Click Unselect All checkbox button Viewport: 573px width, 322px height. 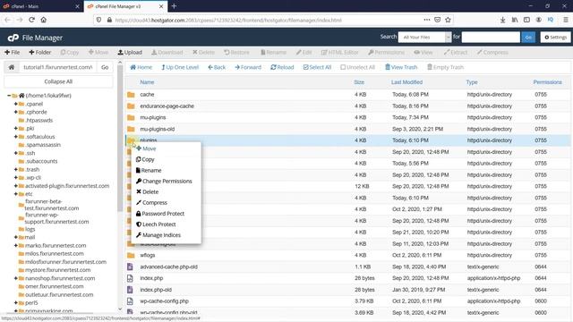point(357,67)
